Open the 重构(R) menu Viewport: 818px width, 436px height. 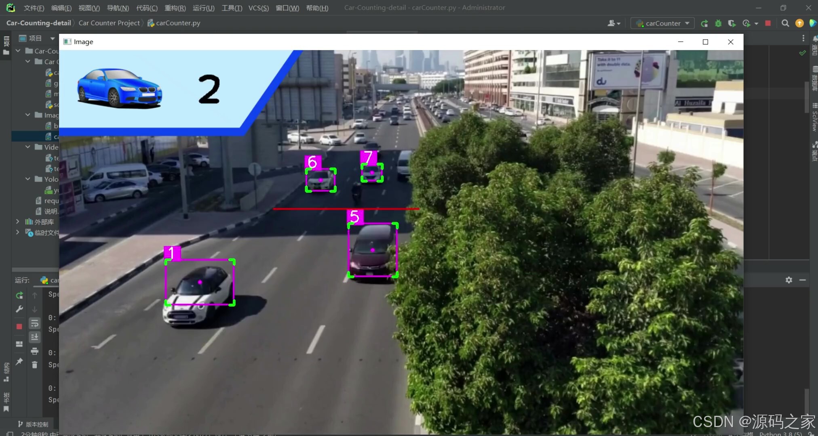point(175,8)
